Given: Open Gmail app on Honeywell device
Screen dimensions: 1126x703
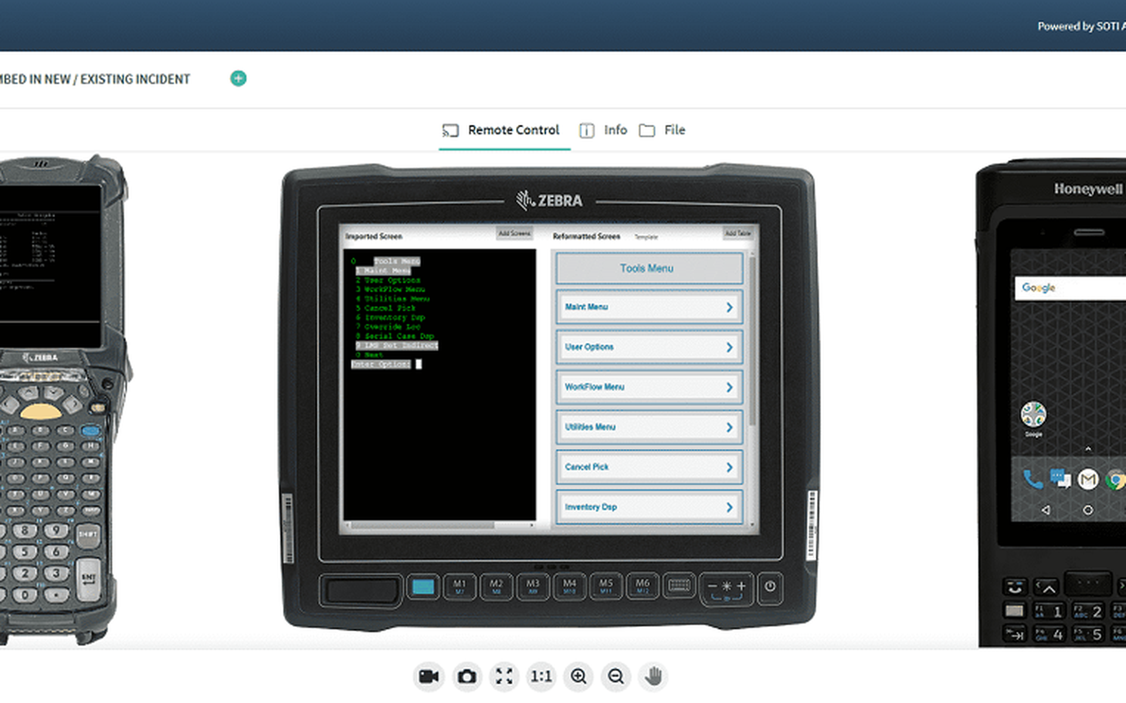Looking at the screenshot, I should coord(1088,480).
